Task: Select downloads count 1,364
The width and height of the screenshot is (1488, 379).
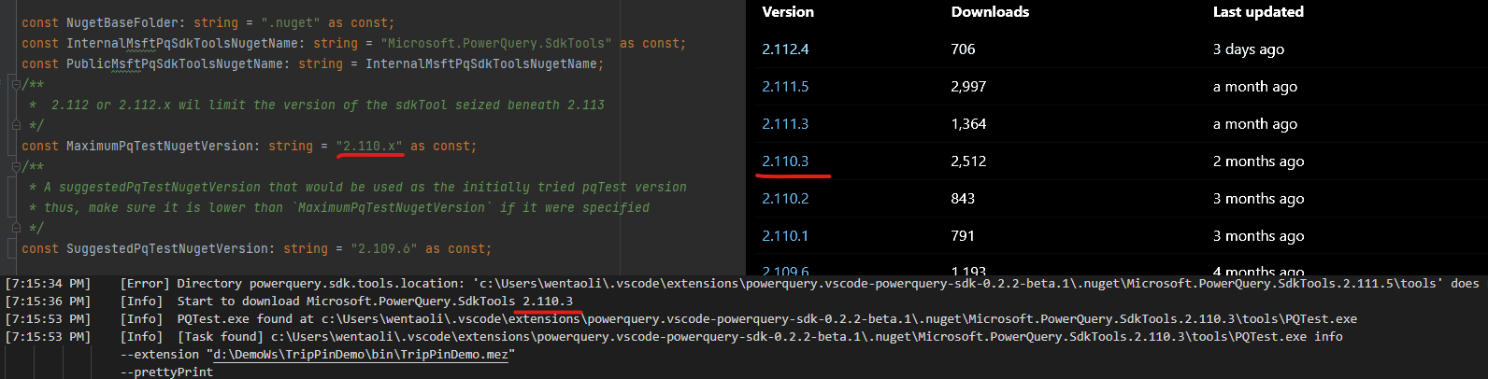Action: (968, 124)
